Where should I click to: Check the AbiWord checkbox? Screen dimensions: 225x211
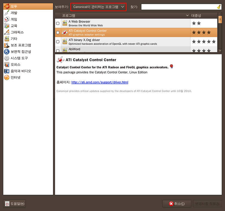(x=58, y=51)
